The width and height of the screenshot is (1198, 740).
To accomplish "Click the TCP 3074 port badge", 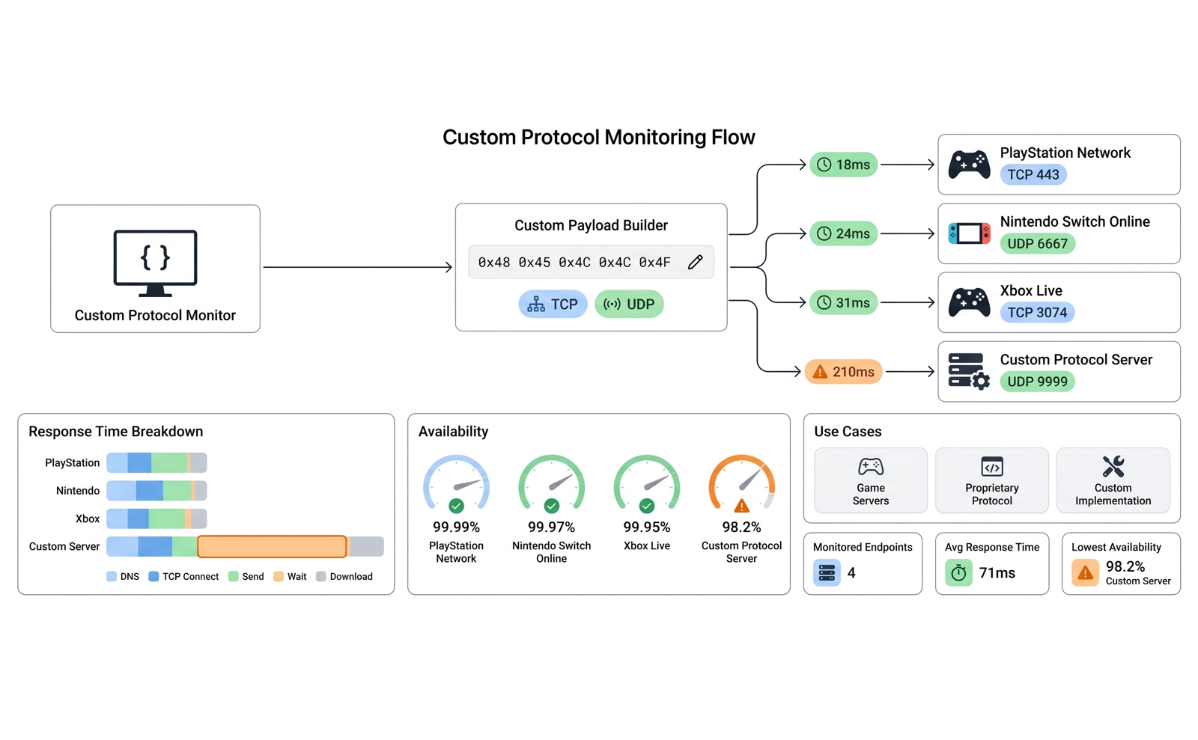I will [1037, 312].
